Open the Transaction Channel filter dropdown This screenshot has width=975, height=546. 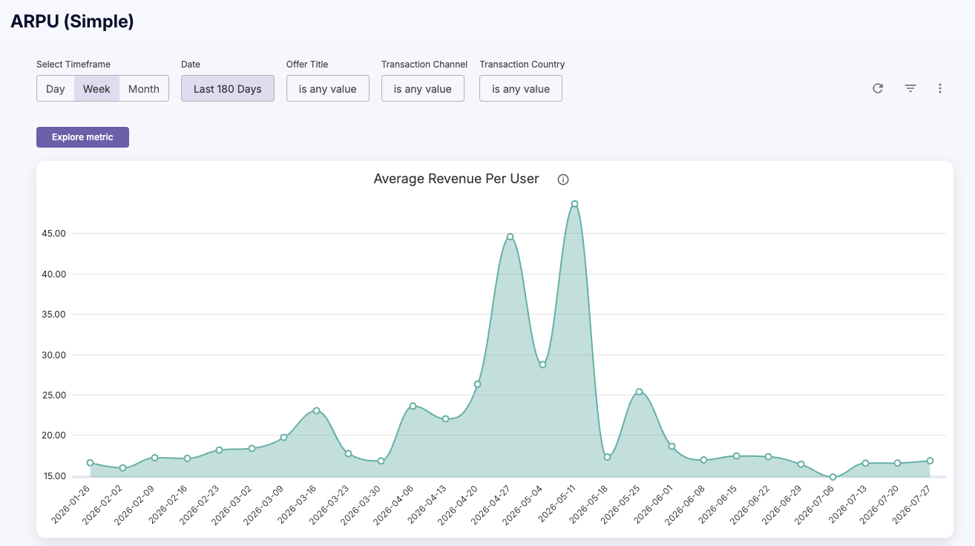coord(423,88)
